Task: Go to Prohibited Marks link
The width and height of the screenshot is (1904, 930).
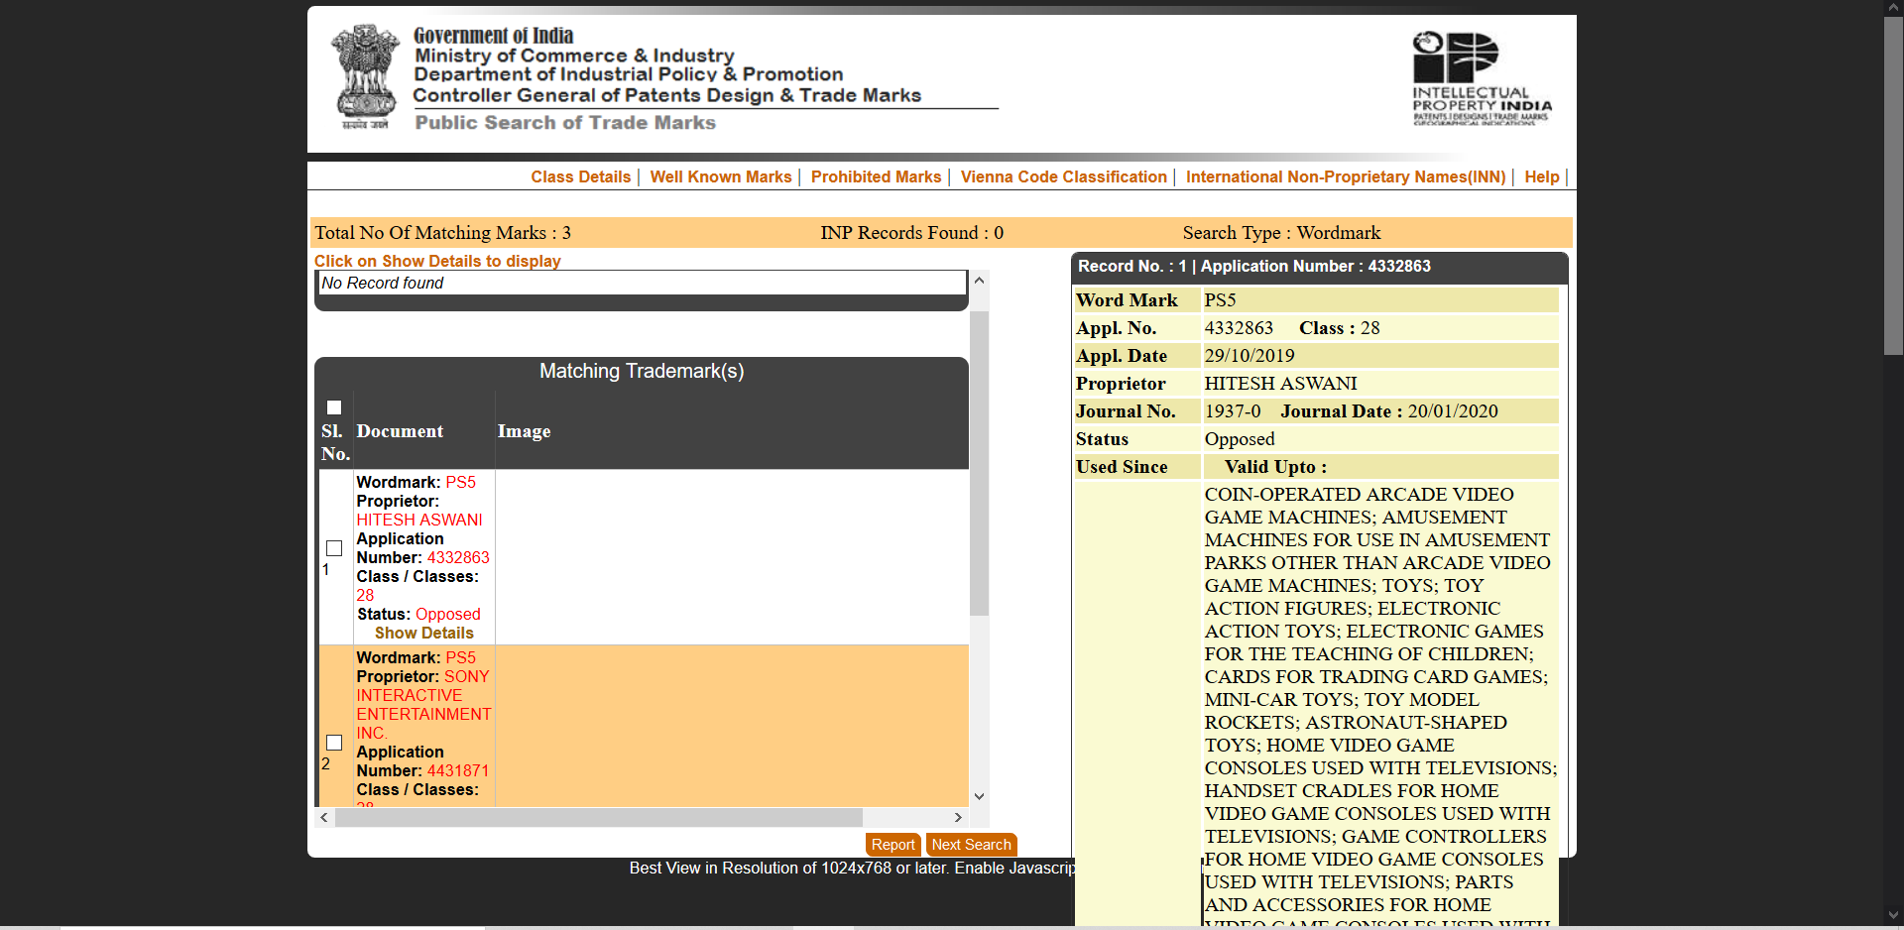Action: (x=876, y=176)
